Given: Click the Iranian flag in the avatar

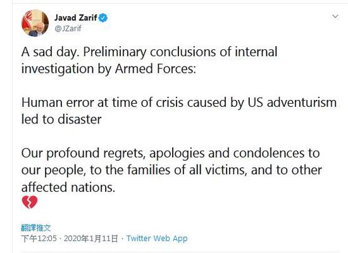Looking at the screenshot, I should [x=27, y=21].
